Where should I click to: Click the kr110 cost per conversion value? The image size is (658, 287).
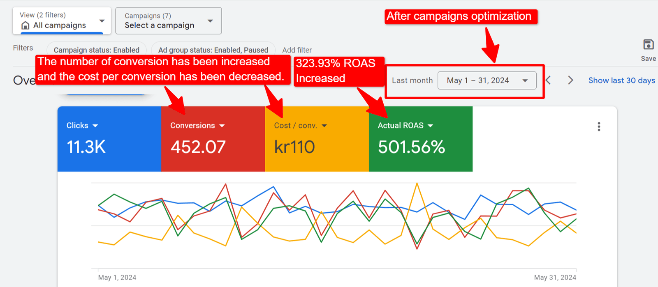coord(294,147)
